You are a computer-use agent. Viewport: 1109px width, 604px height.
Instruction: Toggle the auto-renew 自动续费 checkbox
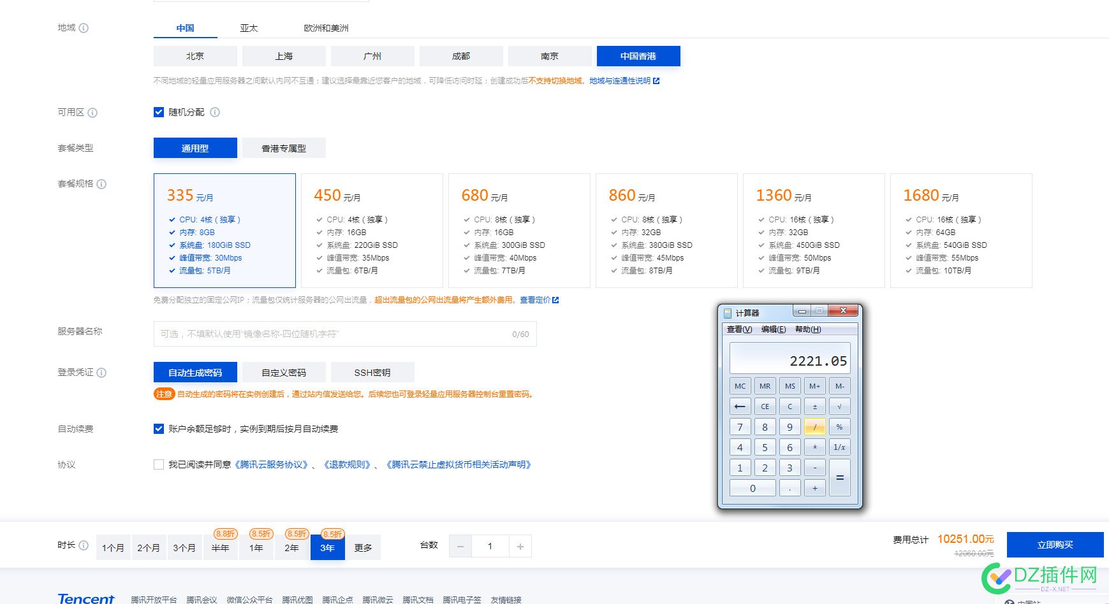[159, 429]
